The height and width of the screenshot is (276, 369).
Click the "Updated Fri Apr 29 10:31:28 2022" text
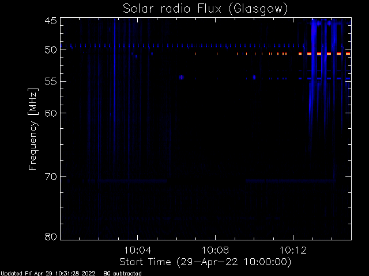[48, 274]
